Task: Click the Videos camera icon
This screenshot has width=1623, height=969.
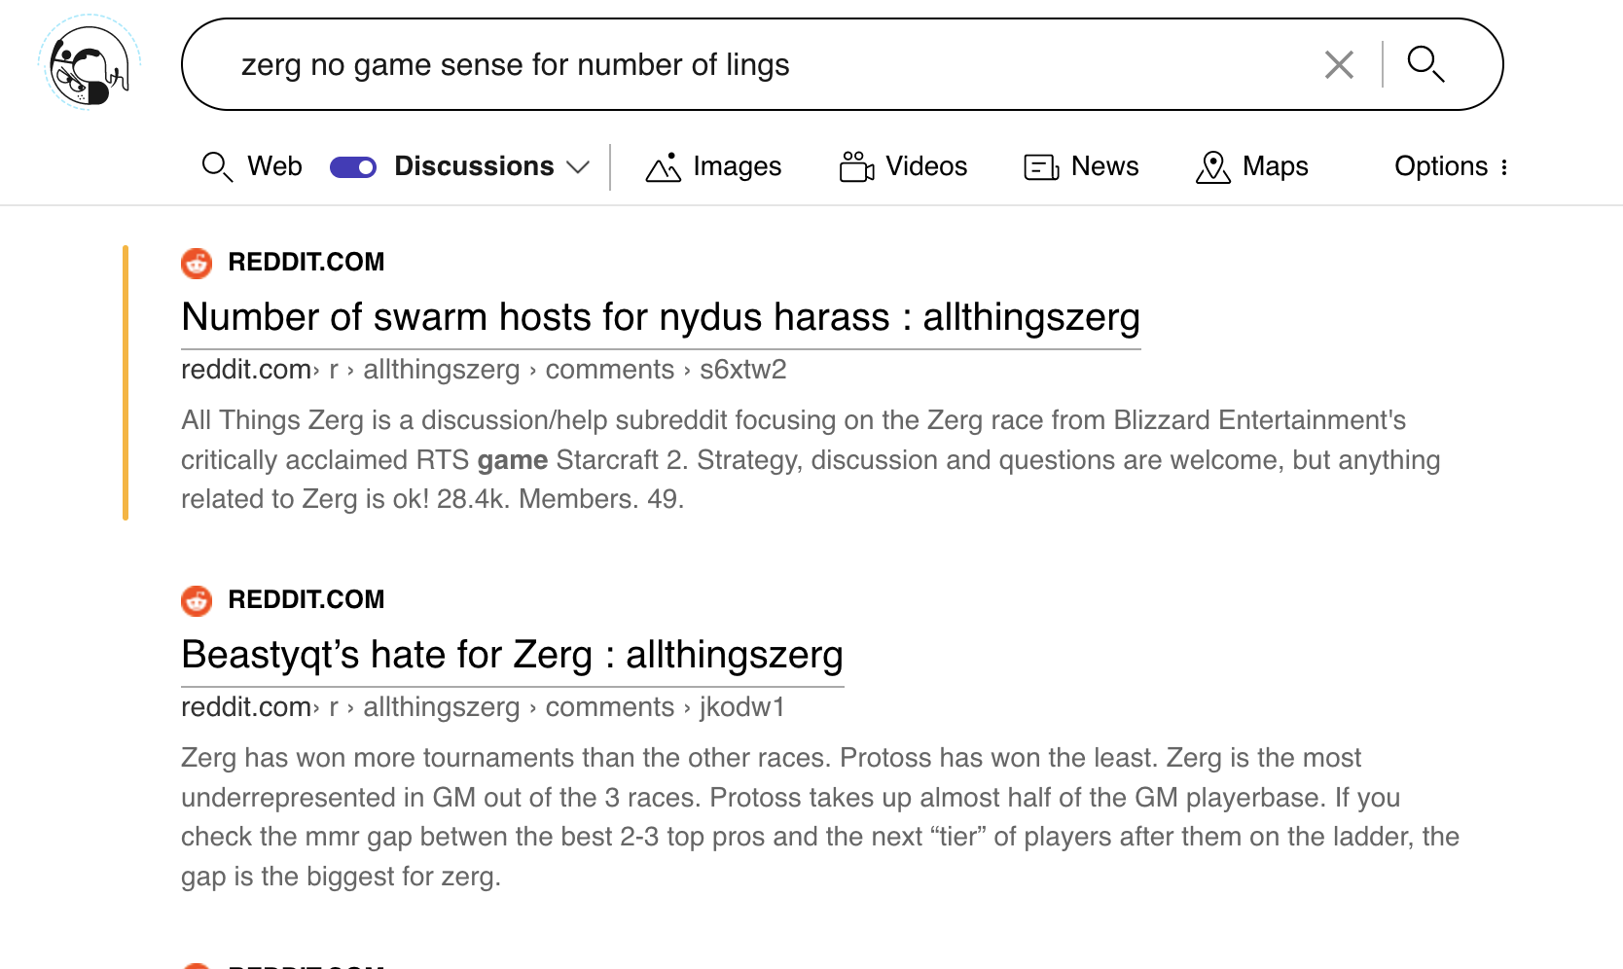Action: (856, 167)
